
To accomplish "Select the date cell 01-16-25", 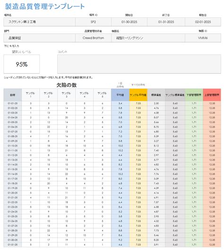I will click(x=13, y=174).
